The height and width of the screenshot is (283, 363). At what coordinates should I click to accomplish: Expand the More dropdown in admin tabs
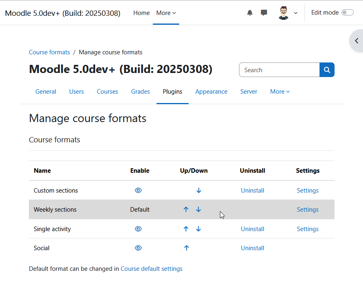[x=280, y=92]
